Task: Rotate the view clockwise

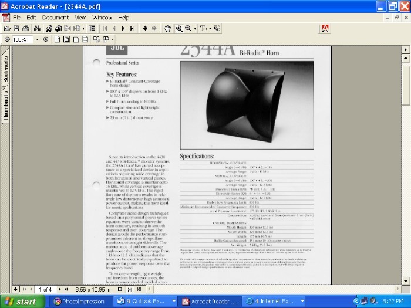Action: (96, 39)
